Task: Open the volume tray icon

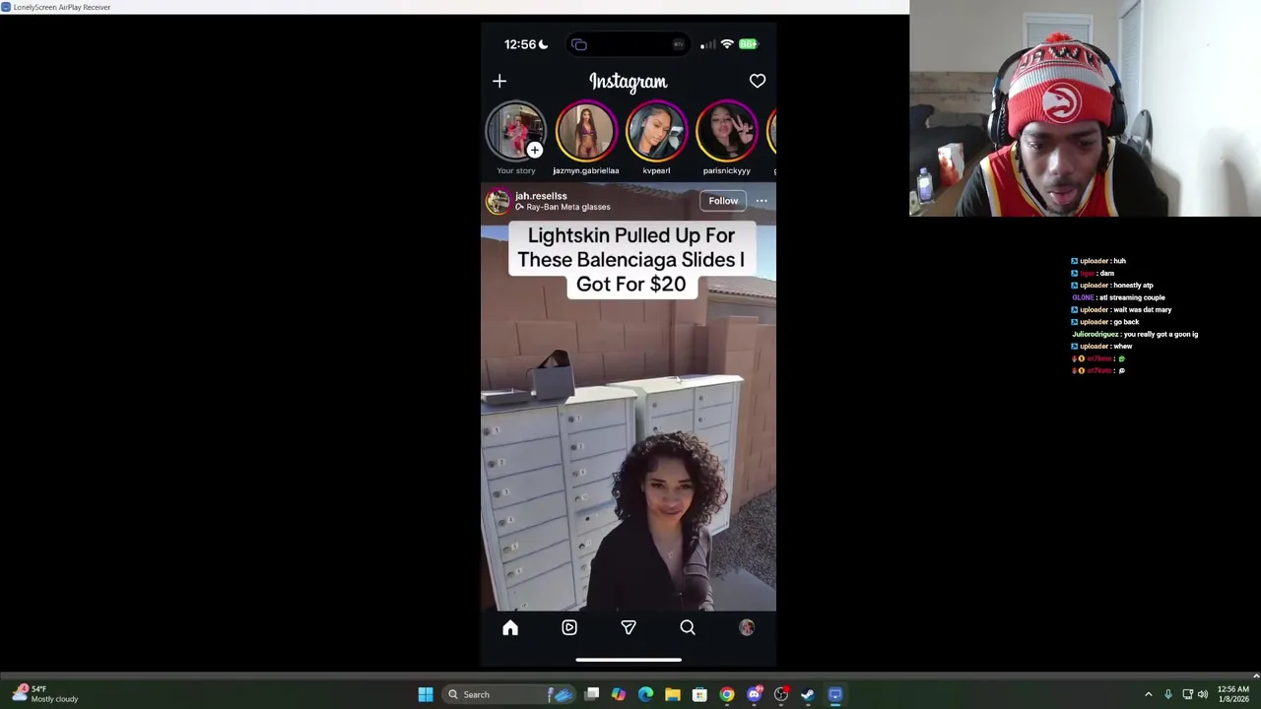Action: point(1203,694)
